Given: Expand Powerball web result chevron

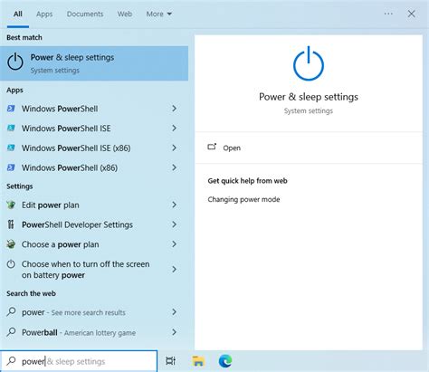Looking at the screenshot, I should (175, 332).
